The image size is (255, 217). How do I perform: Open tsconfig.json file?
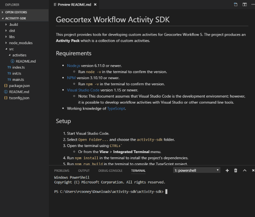click(x=24, y=98)
